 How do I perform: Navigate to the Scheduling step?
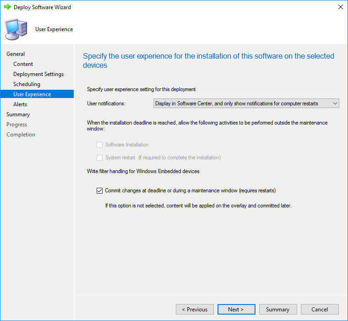coord(27,84)
